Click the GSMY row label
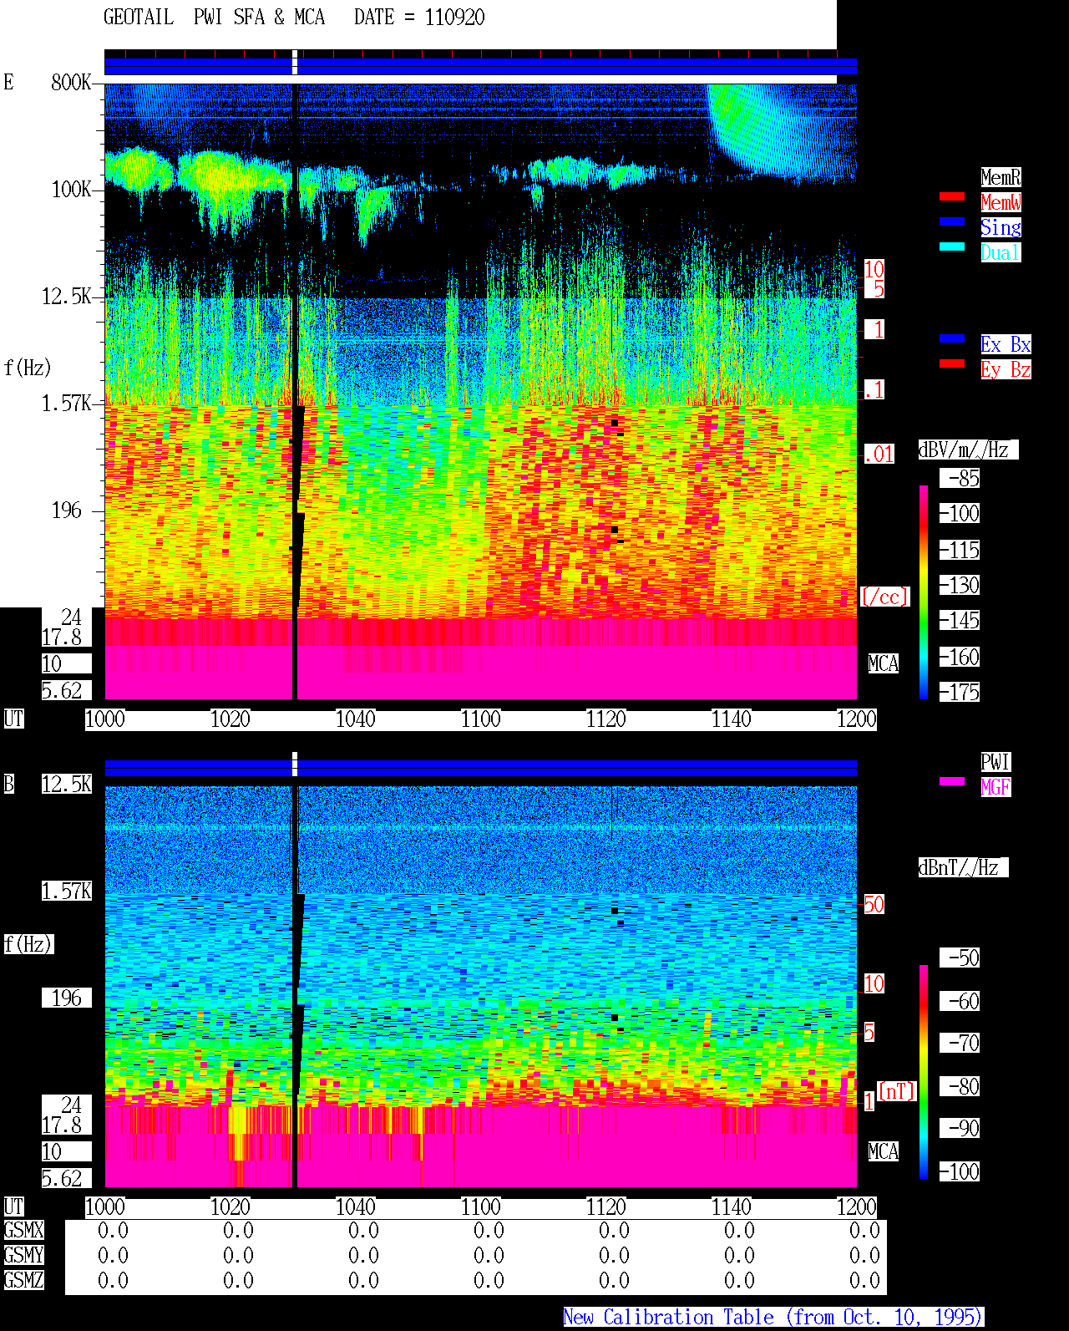Viewport: 1069px width, 1331px height. pyautogui.click(x=24, y=1255)
